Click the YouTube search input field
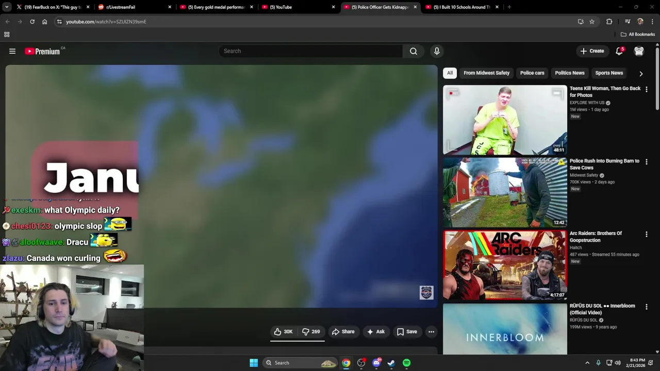This screenshot has height=371, width=660. coord(311,51)
